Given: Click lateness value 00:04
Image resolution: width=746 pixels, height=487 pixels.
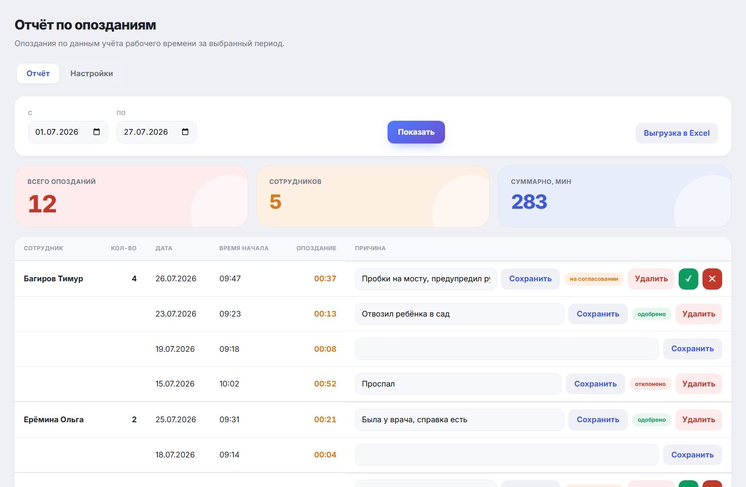Looking at the screenshot, I should (x=325, y=455).
